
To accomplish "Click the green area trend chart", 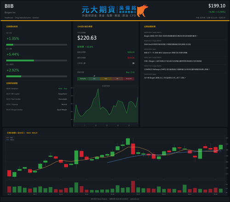I will click(106, 105).
